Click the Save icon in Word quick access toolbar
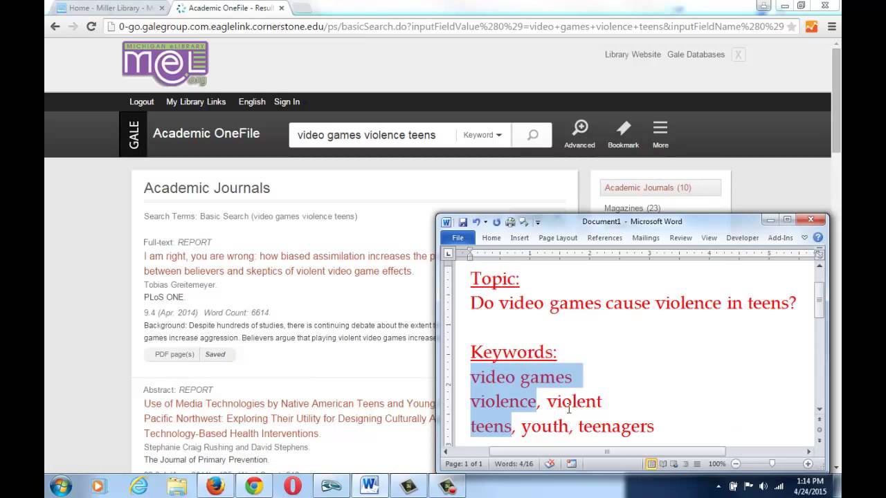This screenshot has height=498, width=886. click(462, 222)
